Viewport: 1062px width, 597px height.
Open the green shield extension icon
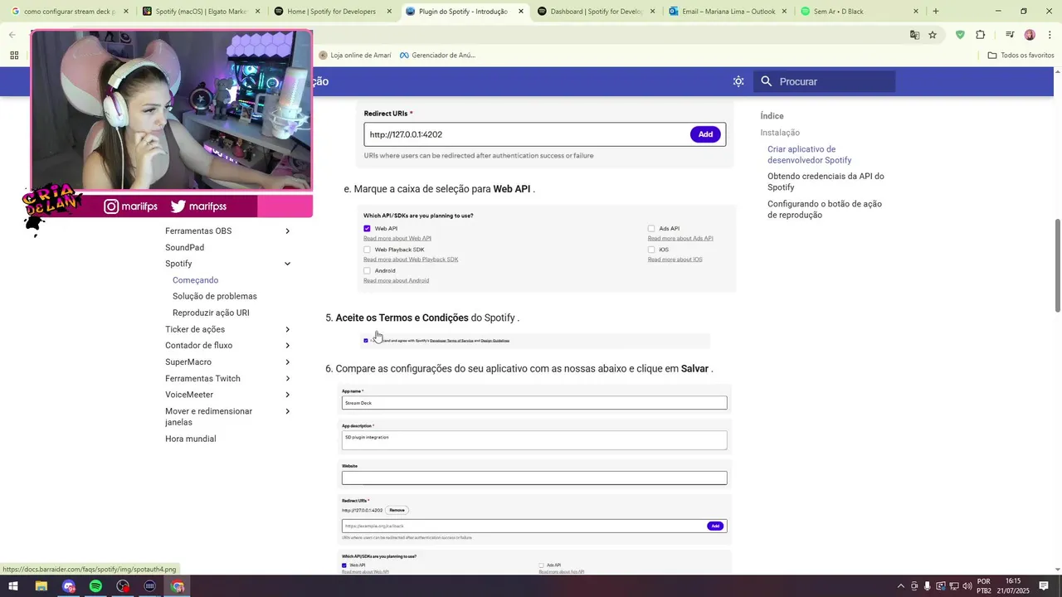tap(960, 35)
